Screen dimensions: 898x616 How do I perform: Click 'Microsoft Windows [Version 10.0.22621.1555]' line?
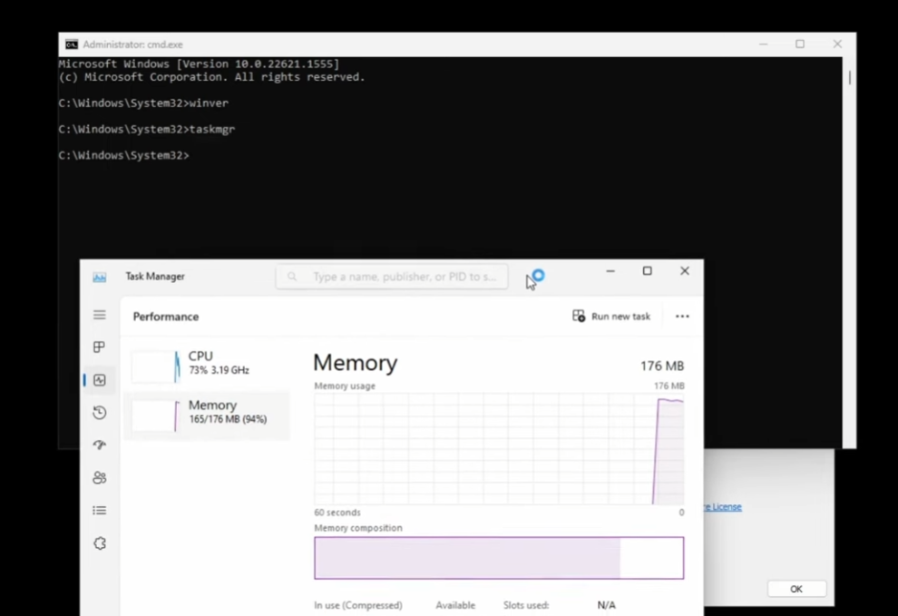[x=199, y=64]
